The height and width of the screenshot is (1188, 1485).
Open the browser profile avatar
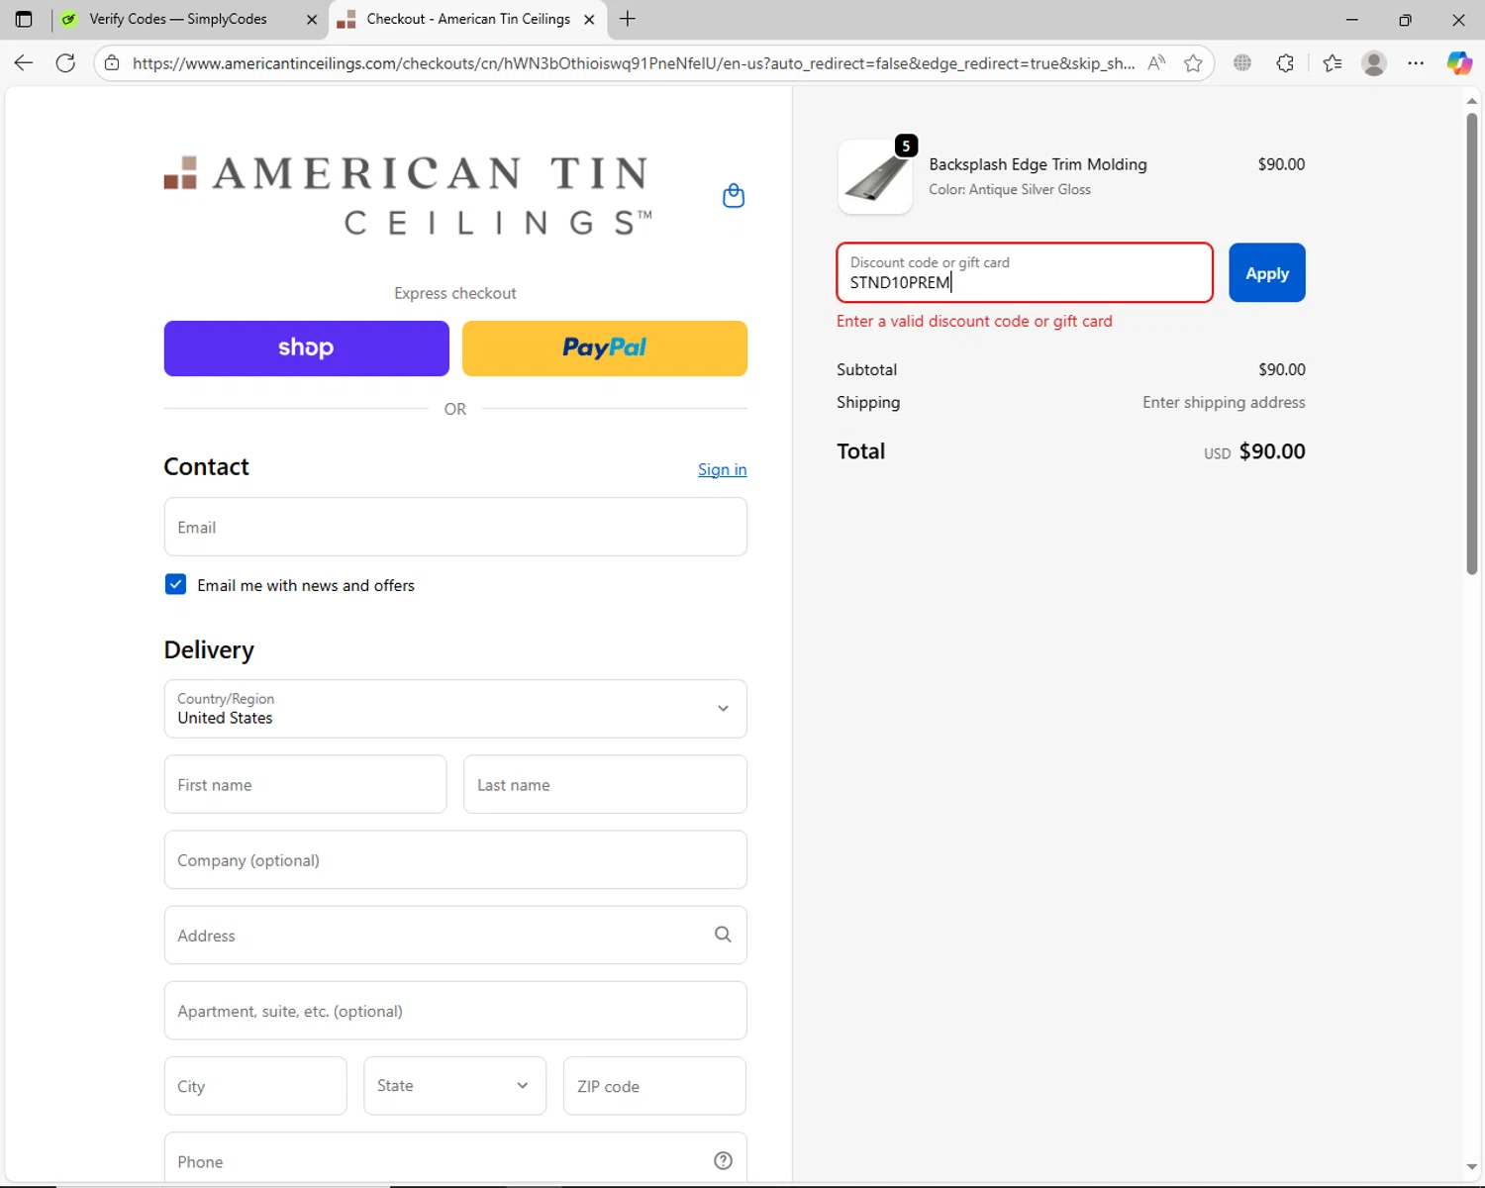point(1374,63)
